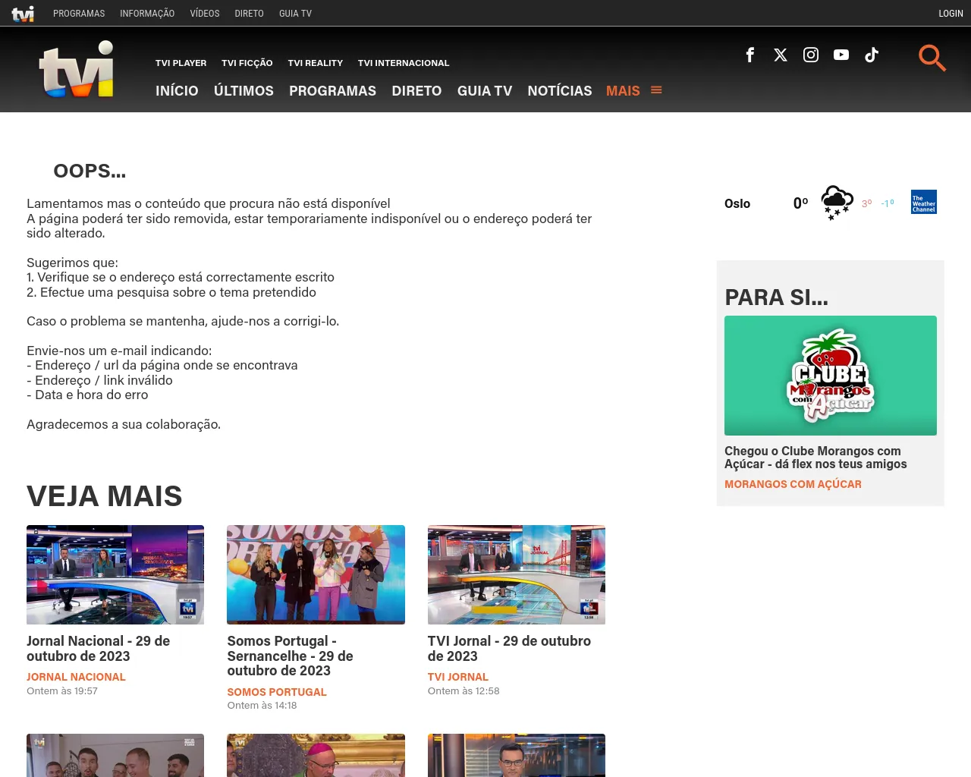Click TVI JORNAL category link

coord(458,677)
